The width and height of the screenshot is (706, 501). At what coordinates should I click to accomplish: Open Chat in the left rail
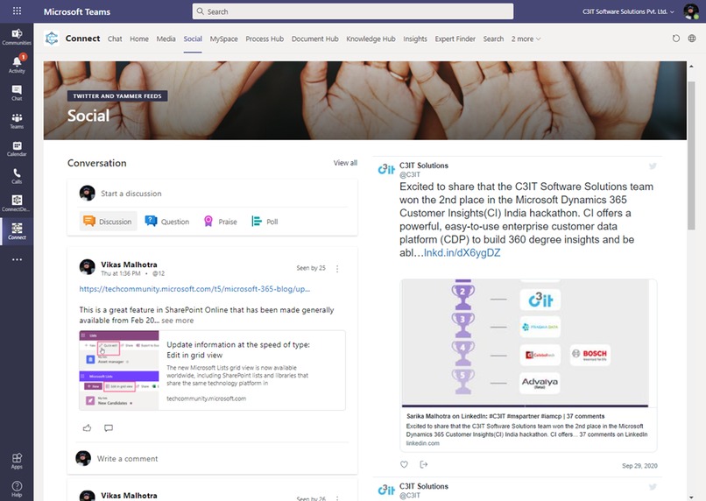click(17, 92)
